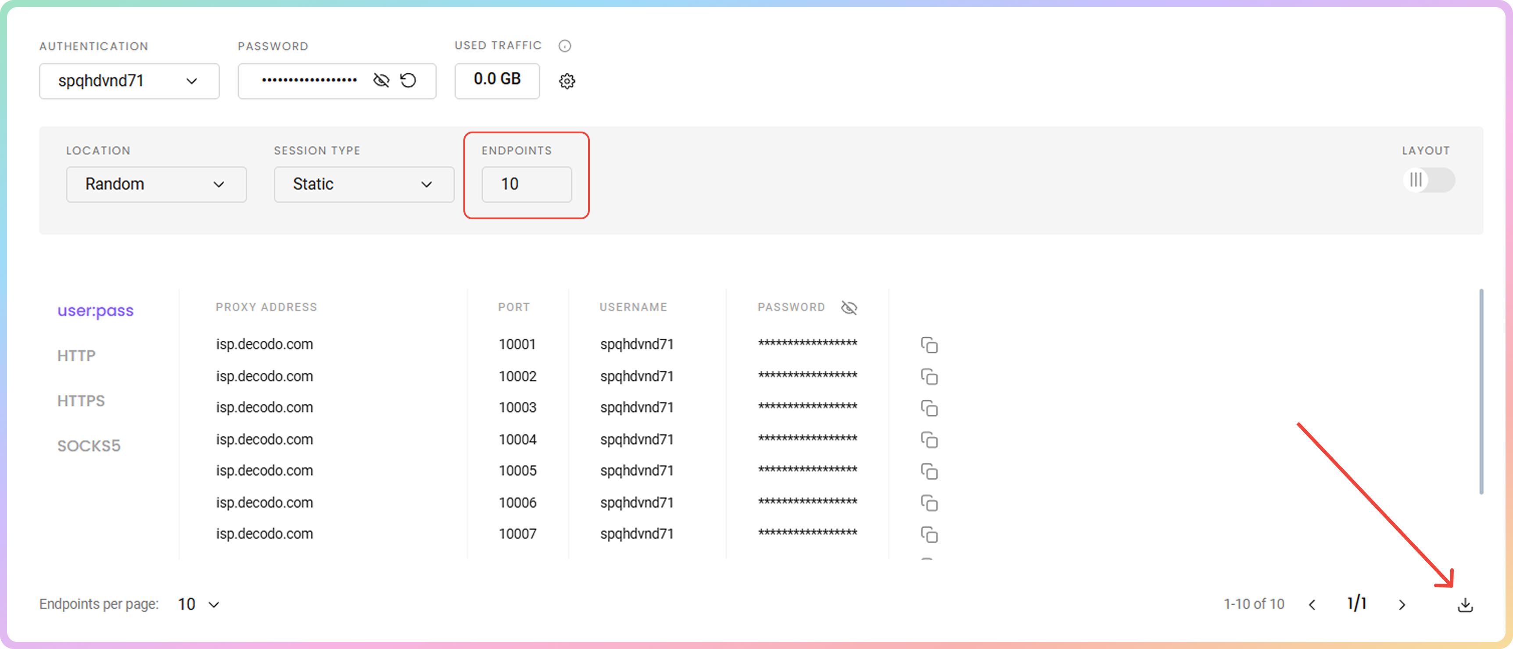Screen dimensions: 1513x649
Task: Select the SOCKS5 format tab
Action: [89, 446]
